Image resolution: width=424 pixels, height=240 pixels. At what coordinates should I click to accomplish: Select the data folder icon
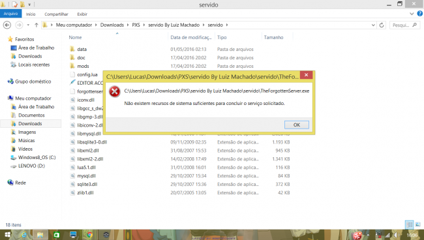pos(72,49)
